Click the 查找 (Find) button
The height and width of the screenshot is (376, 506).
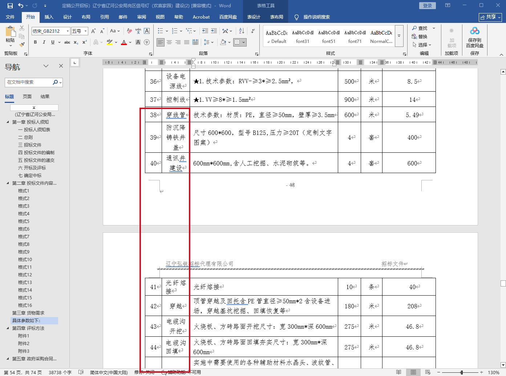click(420, 28)
